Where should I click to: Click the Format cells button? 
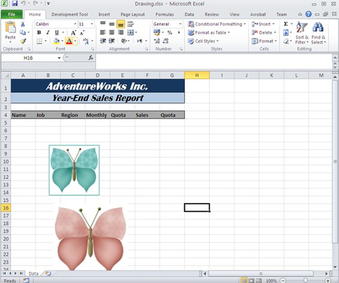click(264, 41)
